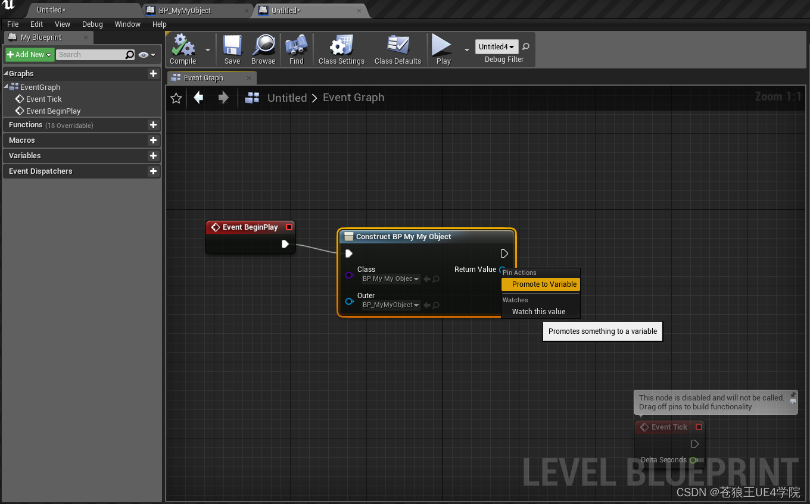Open the Compile options dropdown arrow
Image resolution: width=810 pixels, height=504 pixels.
208,50
